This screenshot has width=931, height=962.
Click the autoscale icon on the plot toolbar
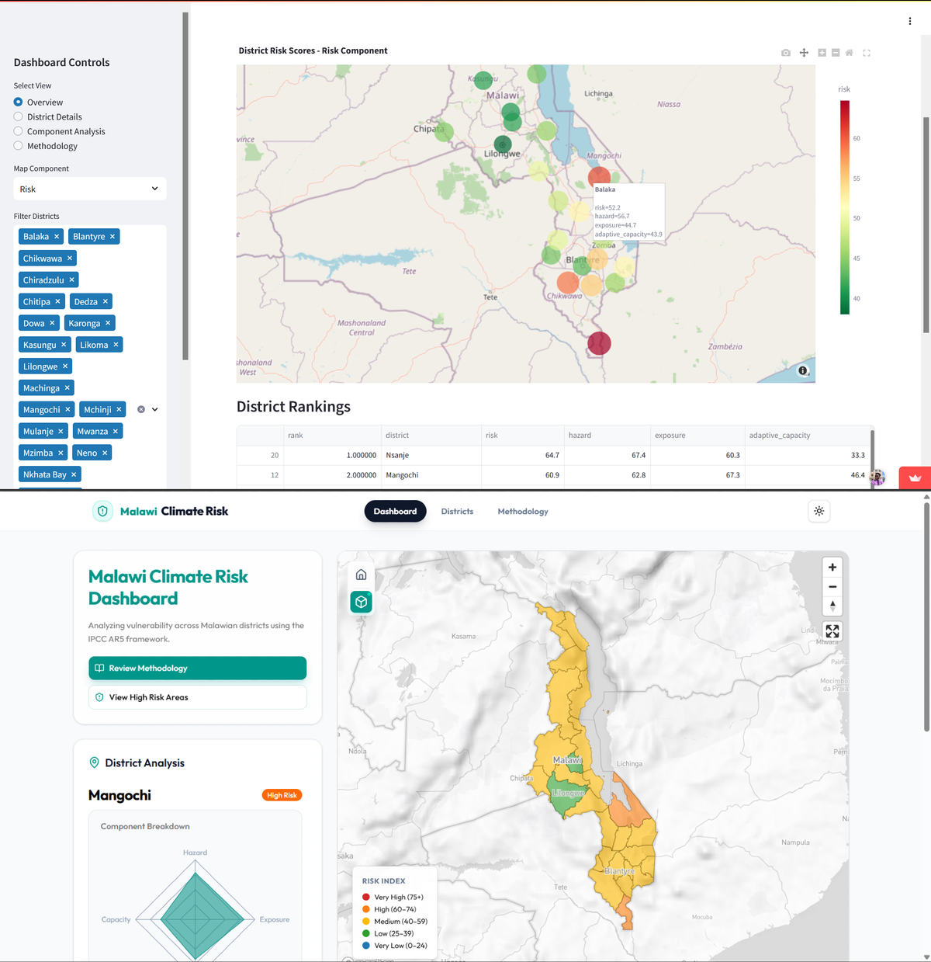pos(867,52)
